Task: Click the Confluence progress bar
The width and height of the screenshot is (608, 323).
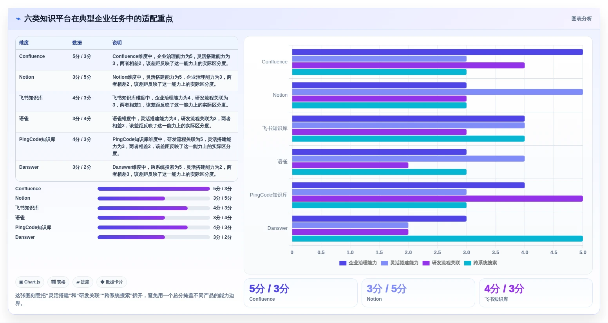Action: [154, 189]
